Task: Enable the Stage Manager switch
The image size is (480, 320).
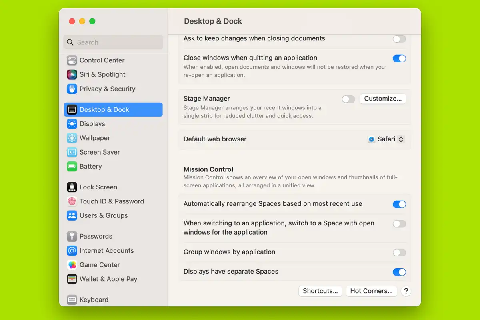Action: [348, 99]
